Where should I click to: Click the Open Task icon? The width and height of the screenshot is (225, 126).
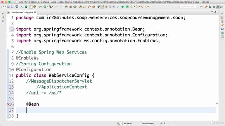(x=84, y=7)
